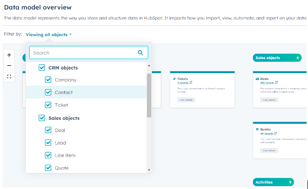Click the Ticket label in filter list

tap(61, 105)
